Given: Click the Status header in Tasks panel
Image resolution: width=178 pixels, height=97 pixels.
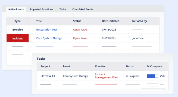Looking at the screenshot, I should point(129,67).
